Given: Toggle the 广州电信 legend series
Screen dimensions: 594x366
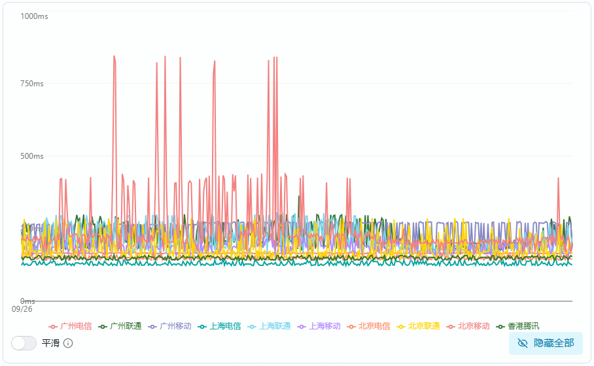Looking at the screenshot, I should click(70, 326).
